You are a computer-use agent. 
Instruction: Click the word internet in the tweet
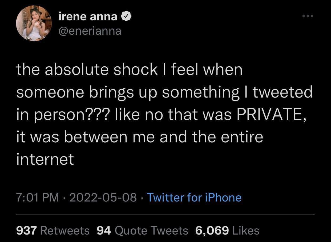click(45, 159)
